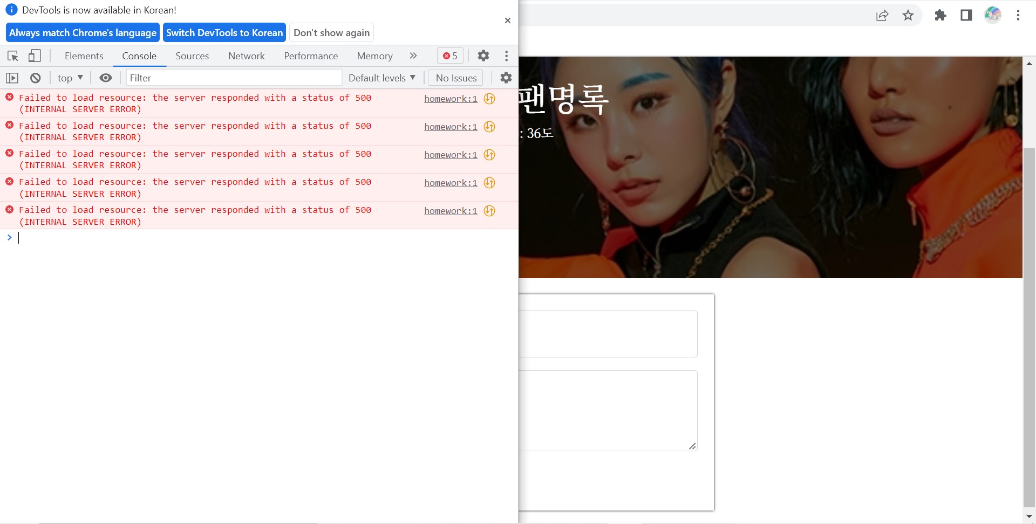Open the Memory tab
The image size is (1036, 524).
(374, 56)
